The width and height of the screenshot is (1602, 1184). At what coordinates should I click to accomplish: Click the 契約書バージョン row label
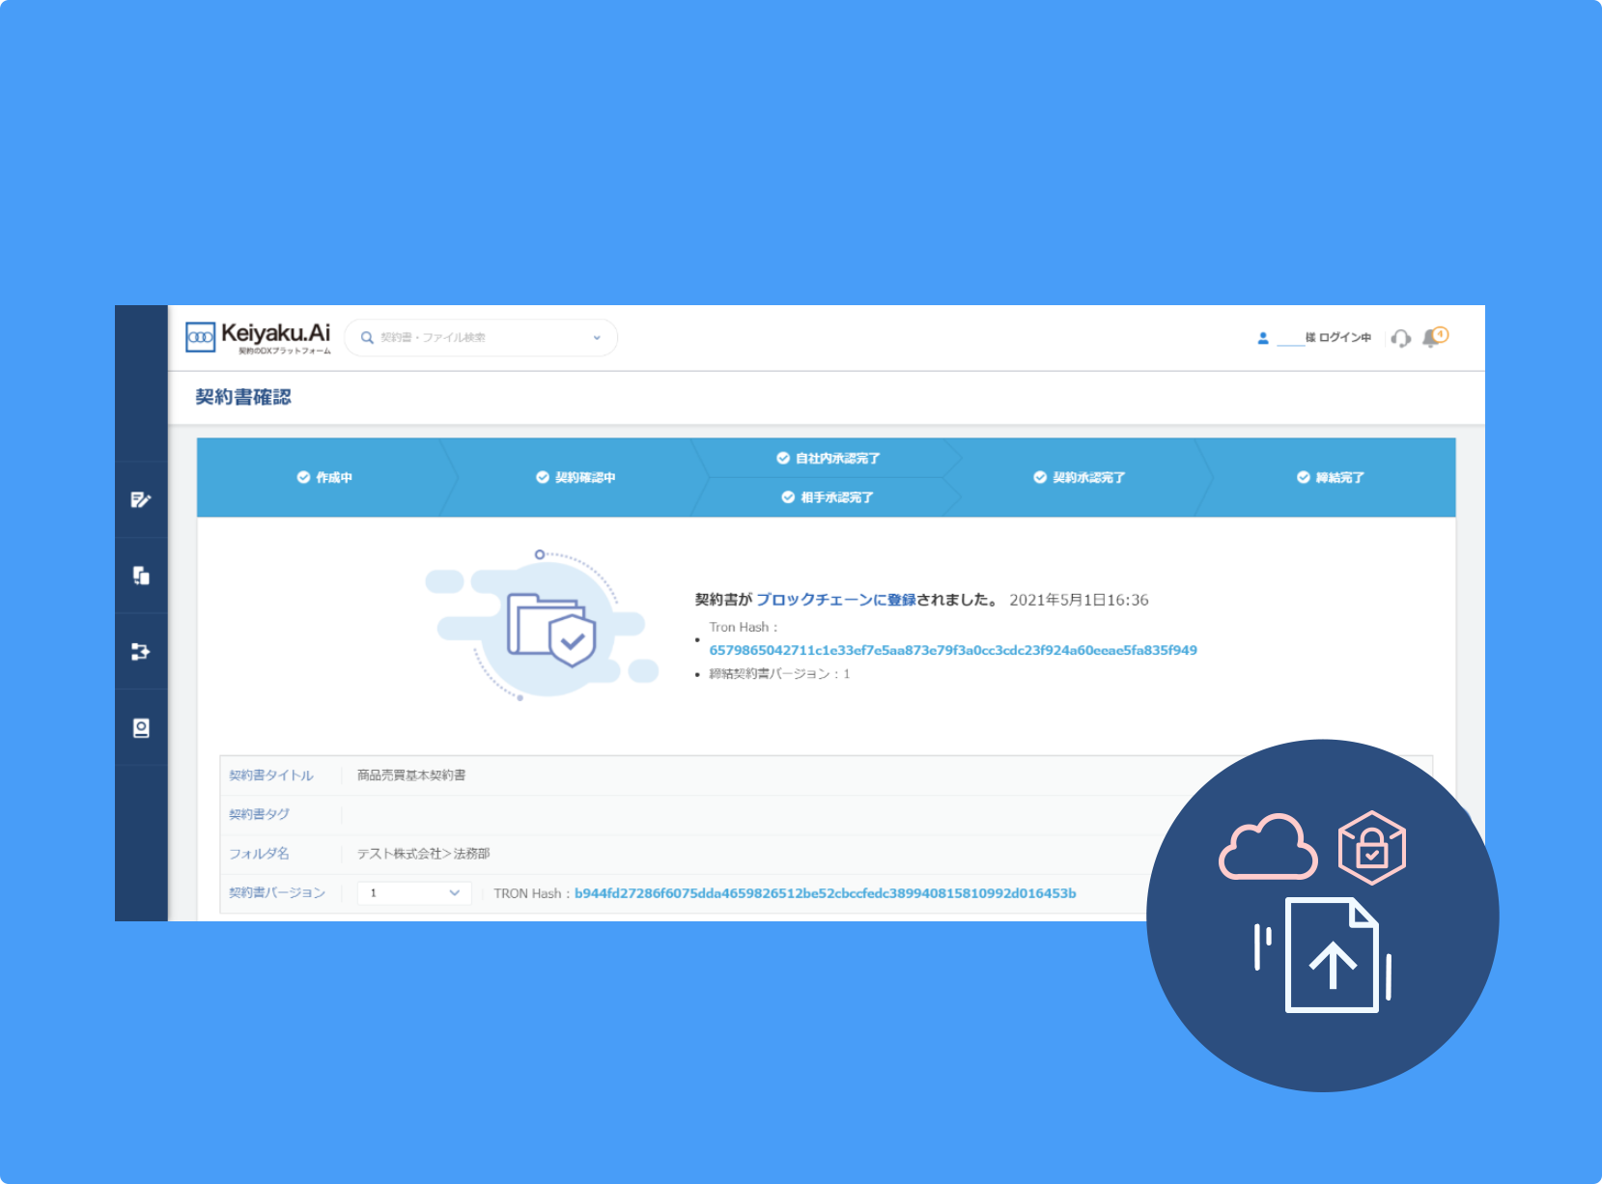click(x=277, y=893)
